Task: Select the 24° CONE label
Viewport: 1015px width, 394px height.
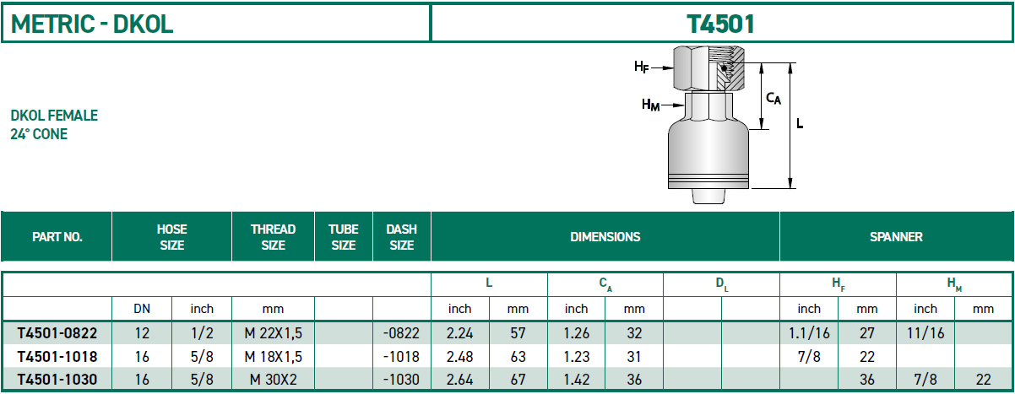Action: point(39,134)
